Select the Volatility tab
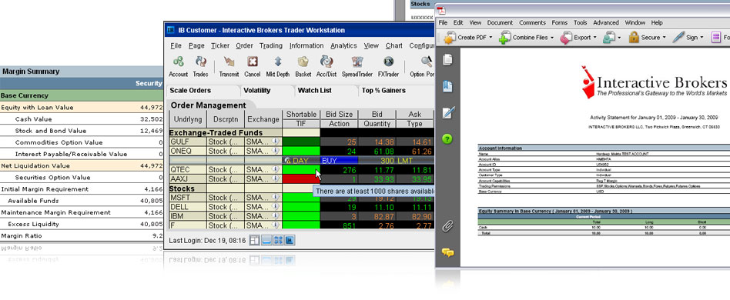The image size is (730, 300). pos(257,90)
